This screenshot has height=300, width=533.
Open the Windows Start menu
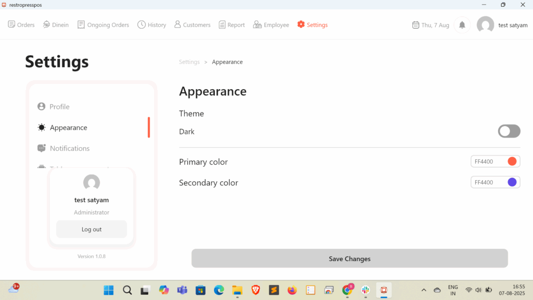109,290
